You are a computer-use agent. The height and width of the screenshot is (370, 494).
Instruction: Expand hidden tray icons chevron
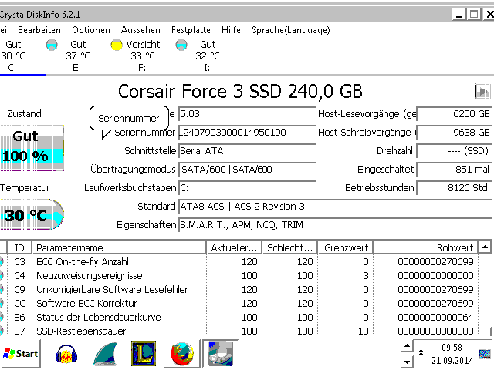coord(421,353)
